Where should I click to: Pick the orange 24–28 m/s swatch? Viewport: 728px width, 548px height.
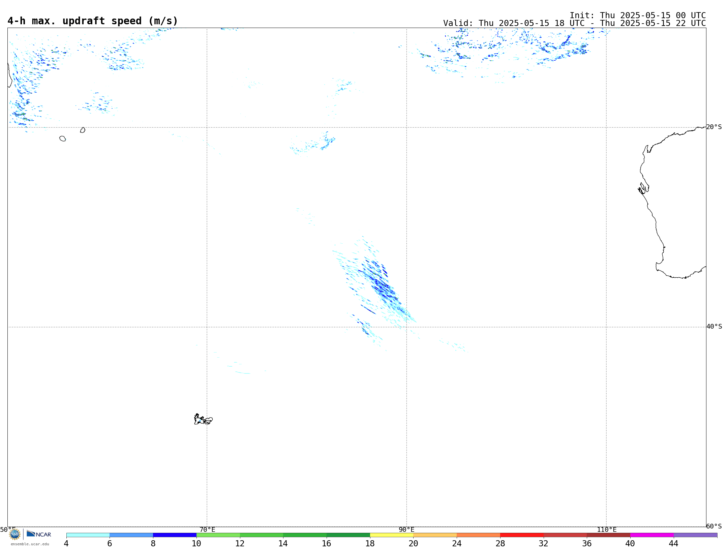[x=479, y=535]
